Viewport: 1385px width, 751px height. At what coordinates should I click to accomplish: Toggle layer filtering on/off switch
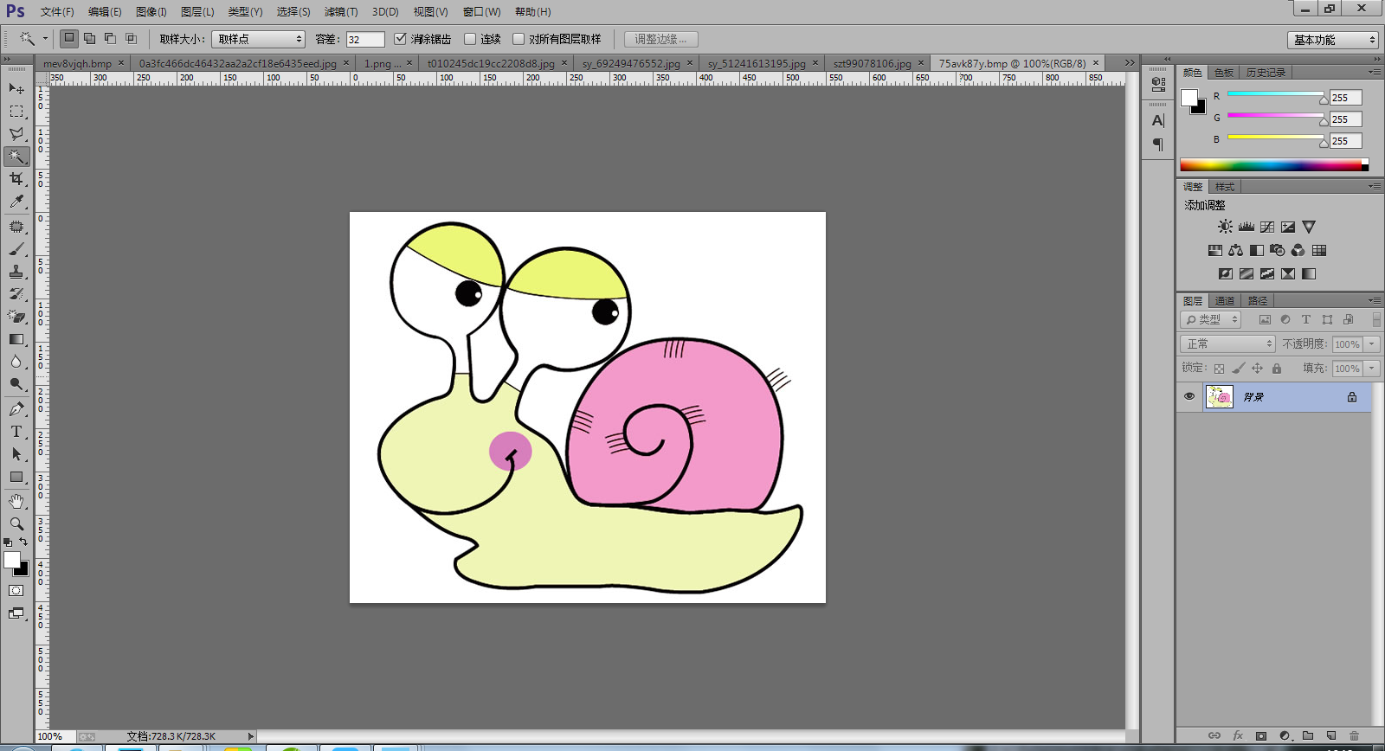(x=1376, y=319)
